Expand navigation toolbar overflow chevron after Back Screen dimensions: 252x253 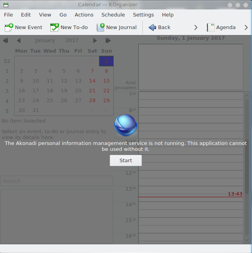196,27
